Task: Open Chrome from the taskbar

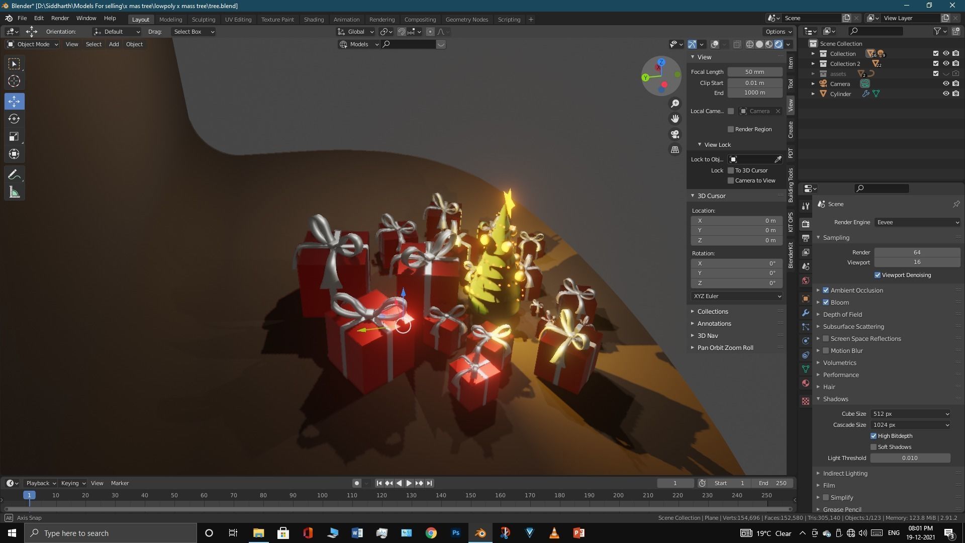Action: click(431, 533)
